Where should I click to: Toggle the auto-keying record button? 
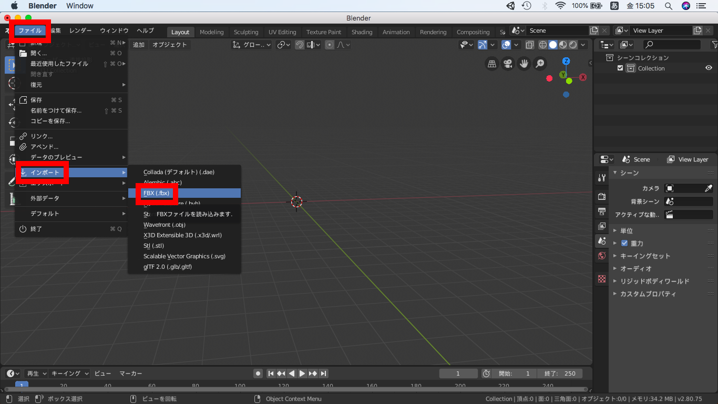(x=258, y=373)
